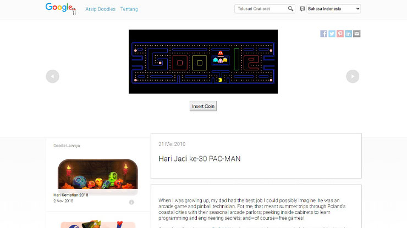Click the PAC-MAN doodle game canvas
407x228 pixels.
coord(203,62)
